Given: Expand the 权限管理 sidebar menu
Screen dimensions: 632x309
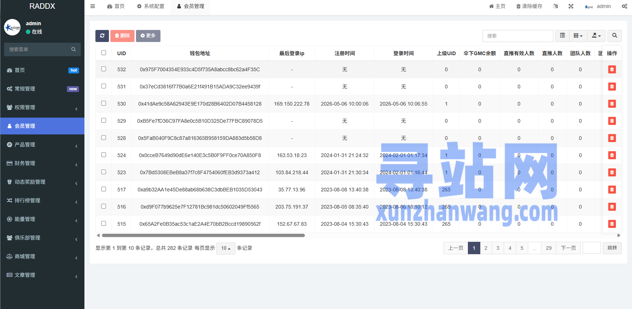Looking at the screenshot, I should [x=42, y=107].
